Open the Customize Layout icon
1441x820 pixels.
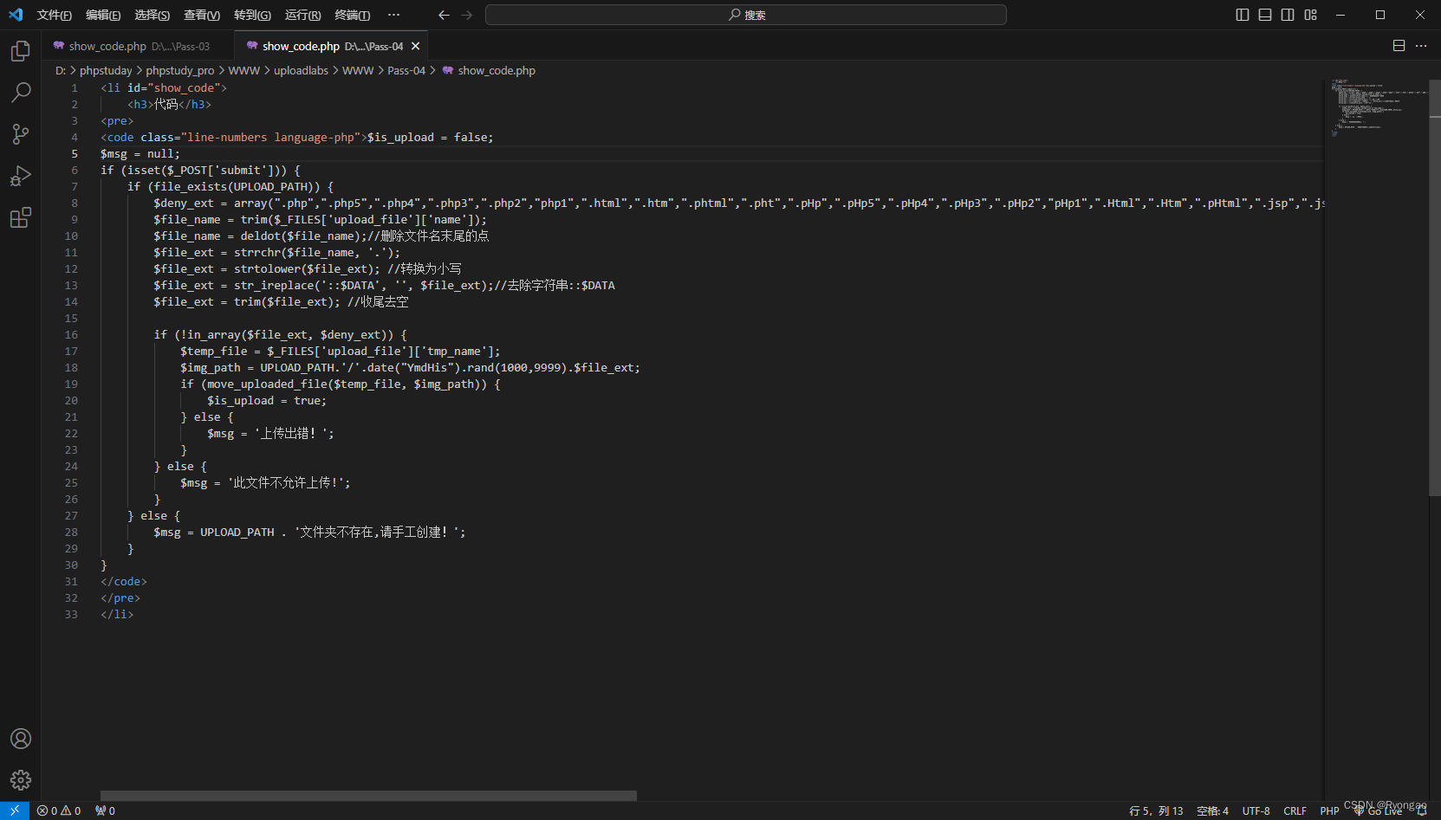1310,15
